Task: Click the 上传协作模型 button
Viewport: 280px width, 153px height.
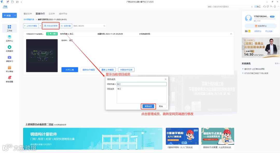Action: click(31, 26)
